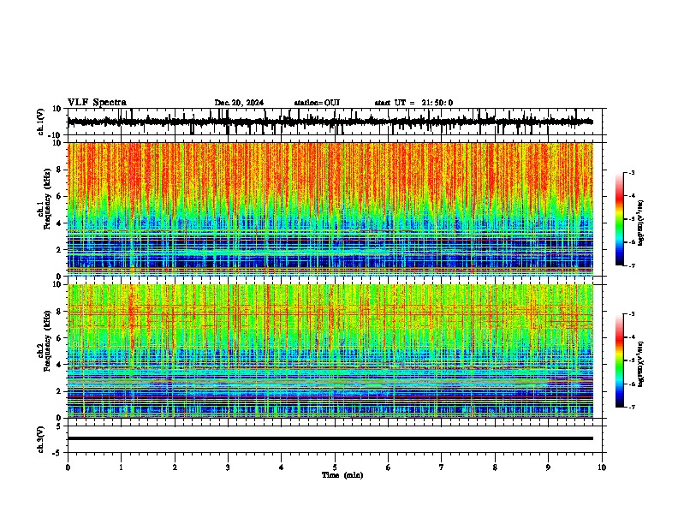The height and width of the screenshot is (524, 678).
Task: Click time axis tick label '5'
Action: tap(335, 467)
